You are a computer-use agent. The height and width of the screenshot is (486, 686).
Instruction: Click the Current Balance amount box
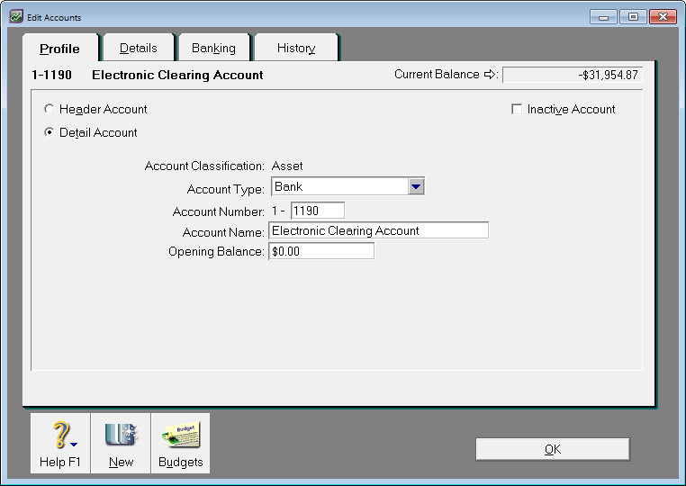[572, 75]
